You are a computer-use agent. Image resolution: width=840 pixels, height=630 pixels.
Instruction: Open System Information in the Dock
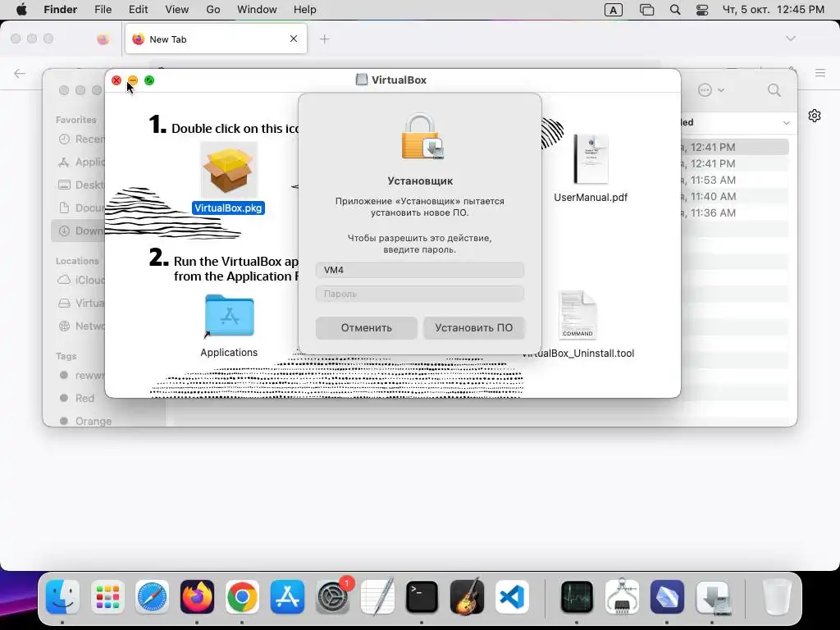point(622,597)
